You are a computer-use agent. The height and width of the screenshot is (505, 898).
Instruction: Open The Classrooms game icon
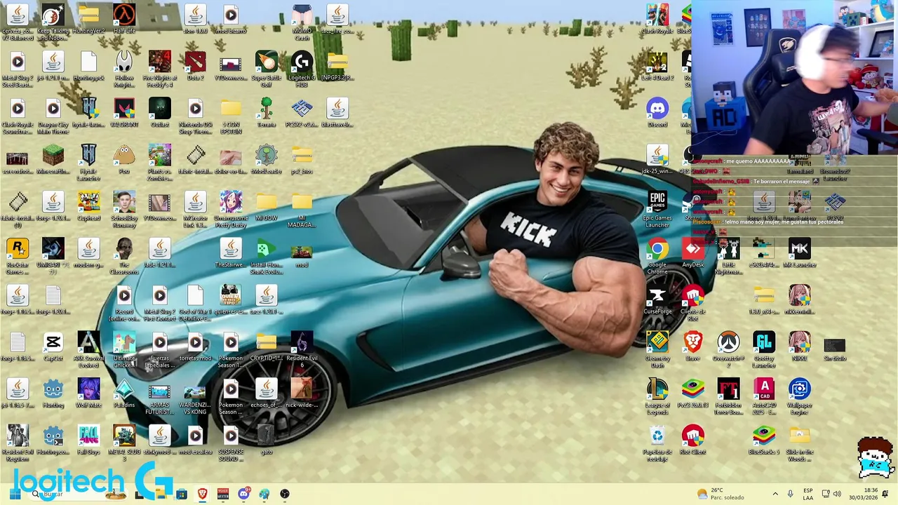point(124,249)
